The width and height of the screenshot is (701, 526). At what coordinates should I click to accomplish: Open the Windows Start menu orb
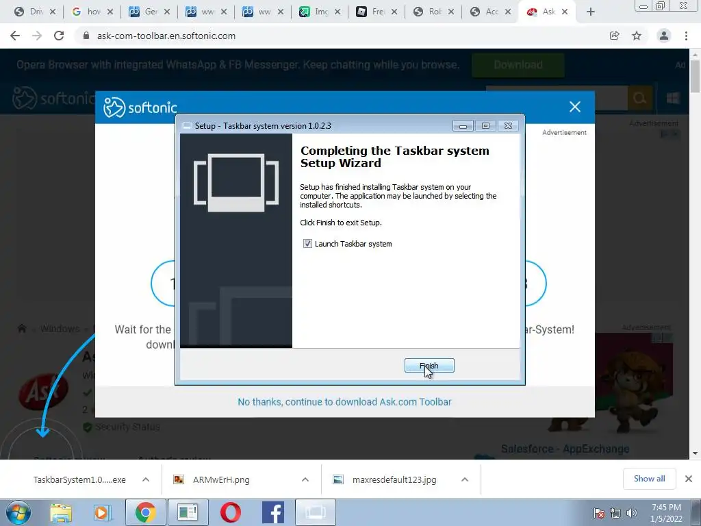coord(18,512)
